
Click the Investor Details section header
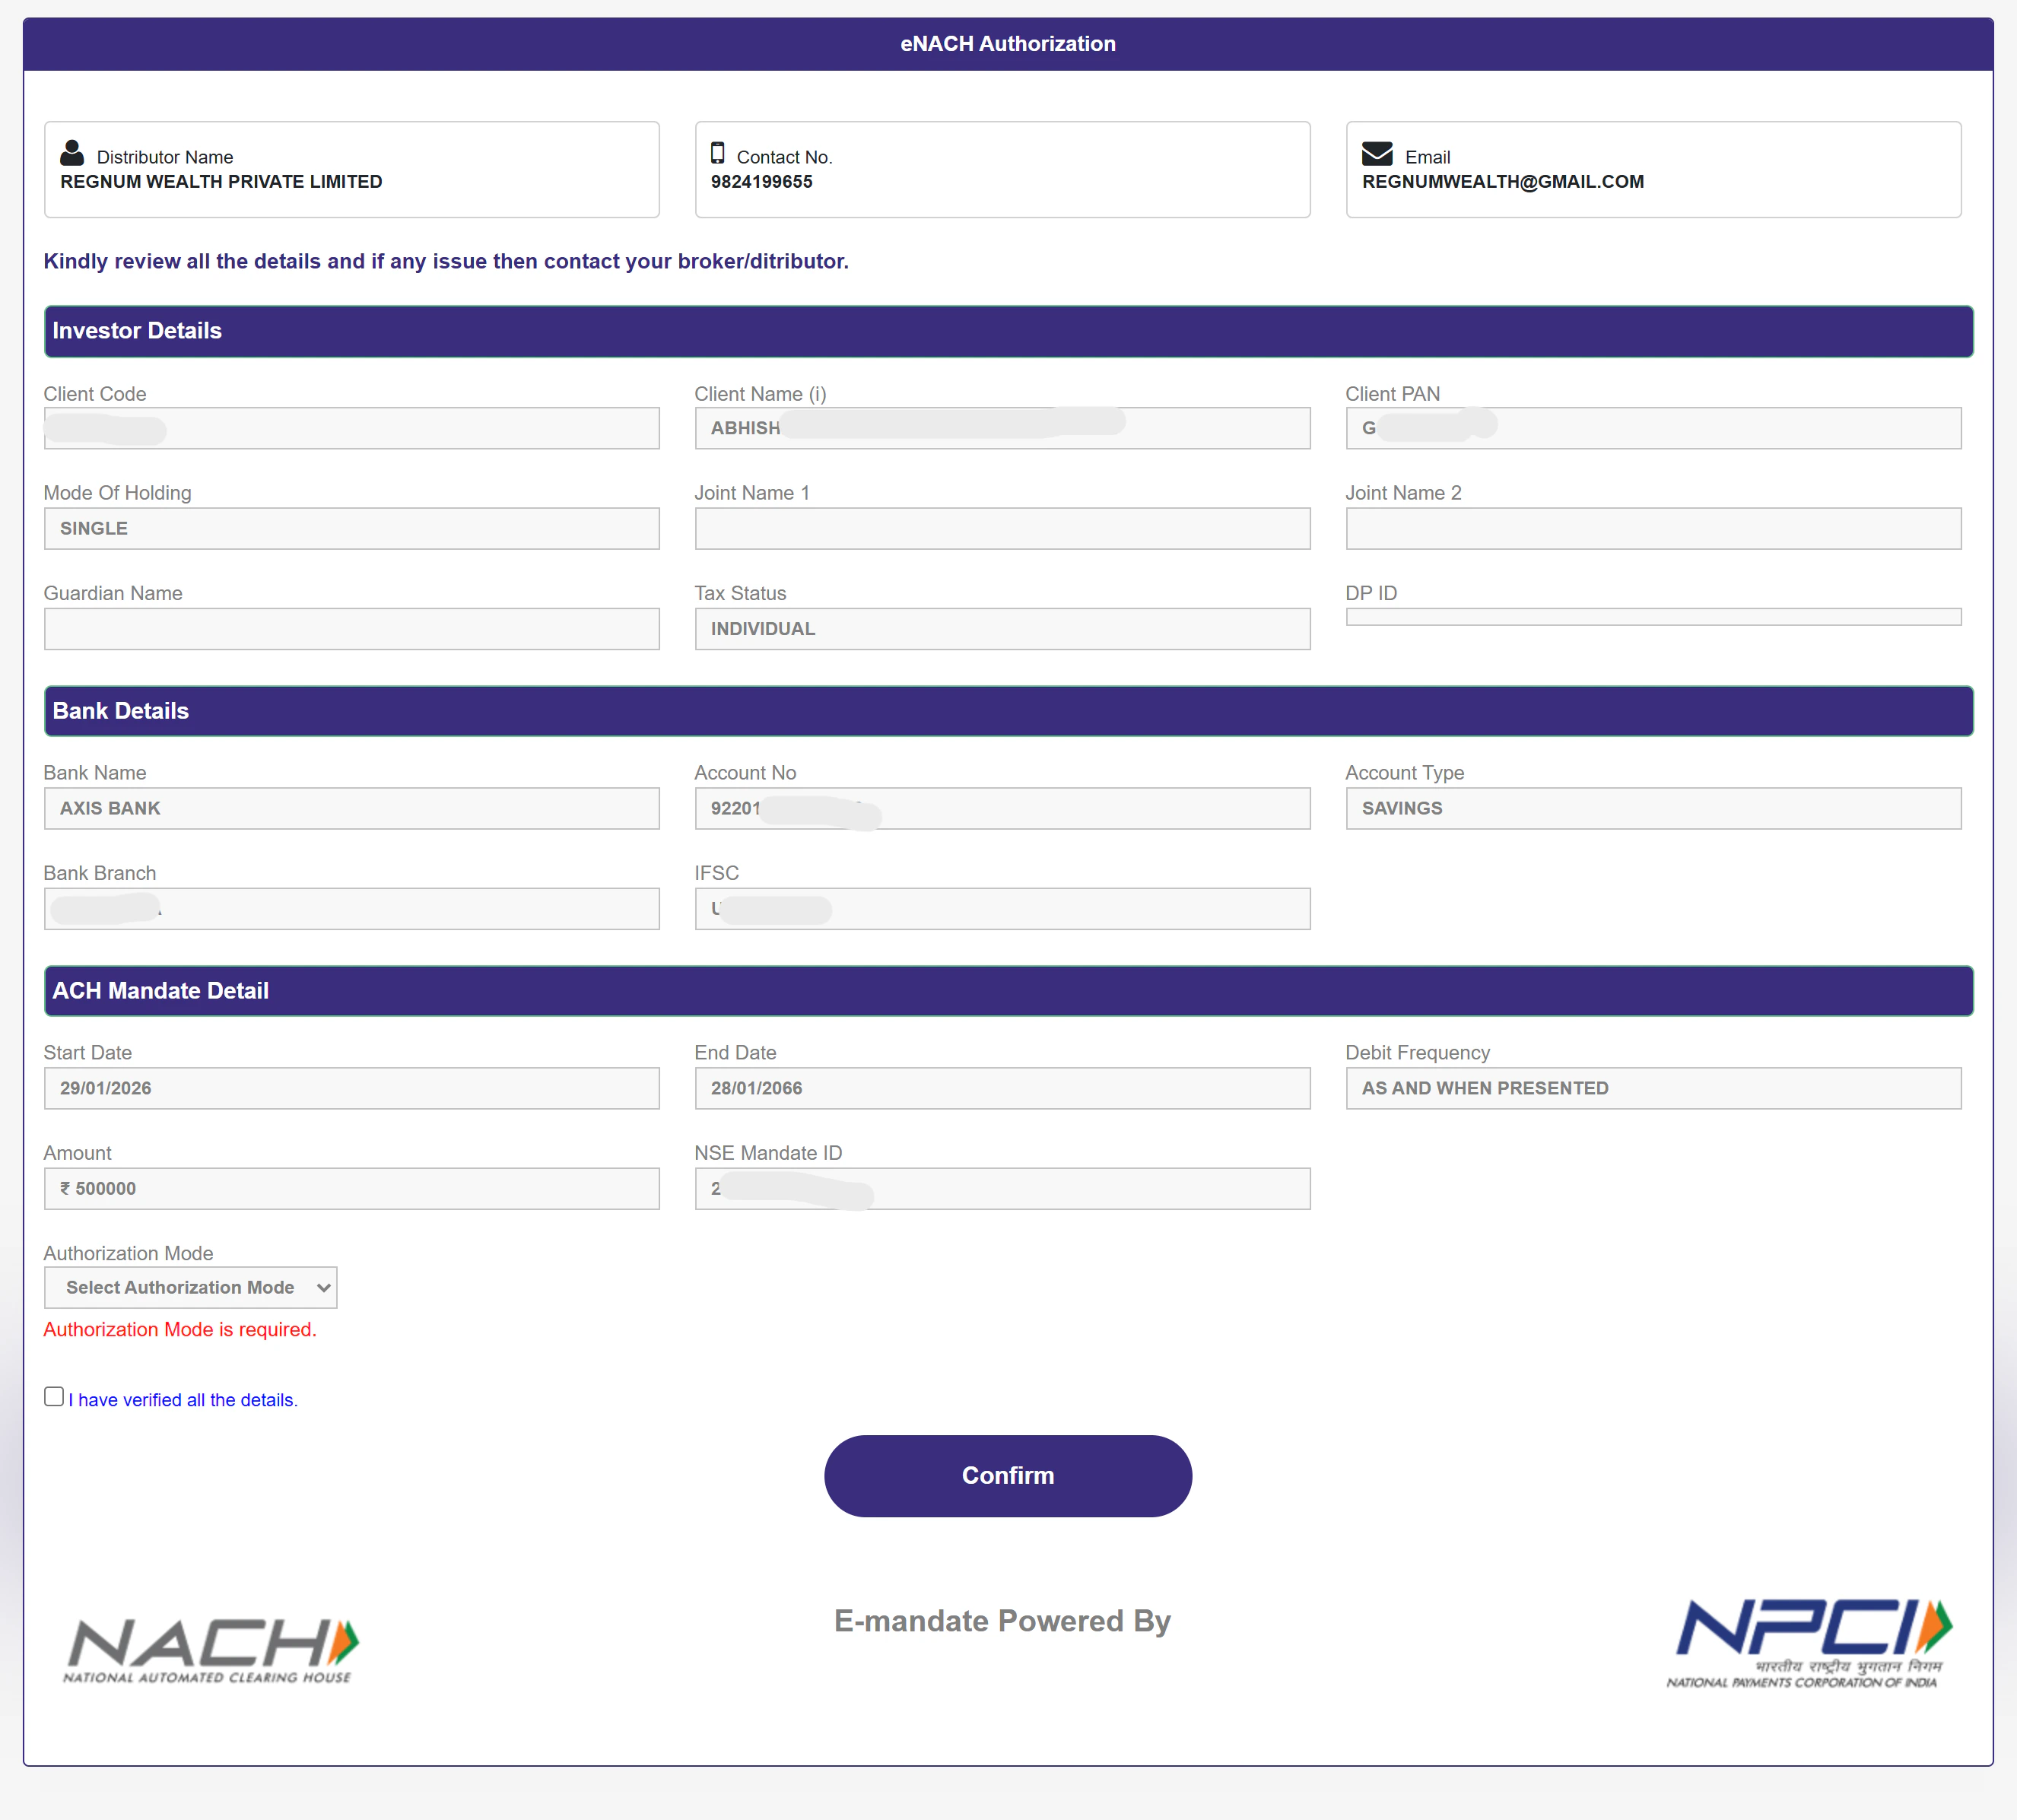(1008, 331)
